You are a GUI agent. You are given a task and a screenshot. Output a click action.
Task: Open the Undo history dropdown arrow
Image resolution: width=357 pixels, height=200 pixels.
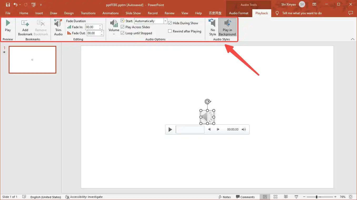pos(20,5)
